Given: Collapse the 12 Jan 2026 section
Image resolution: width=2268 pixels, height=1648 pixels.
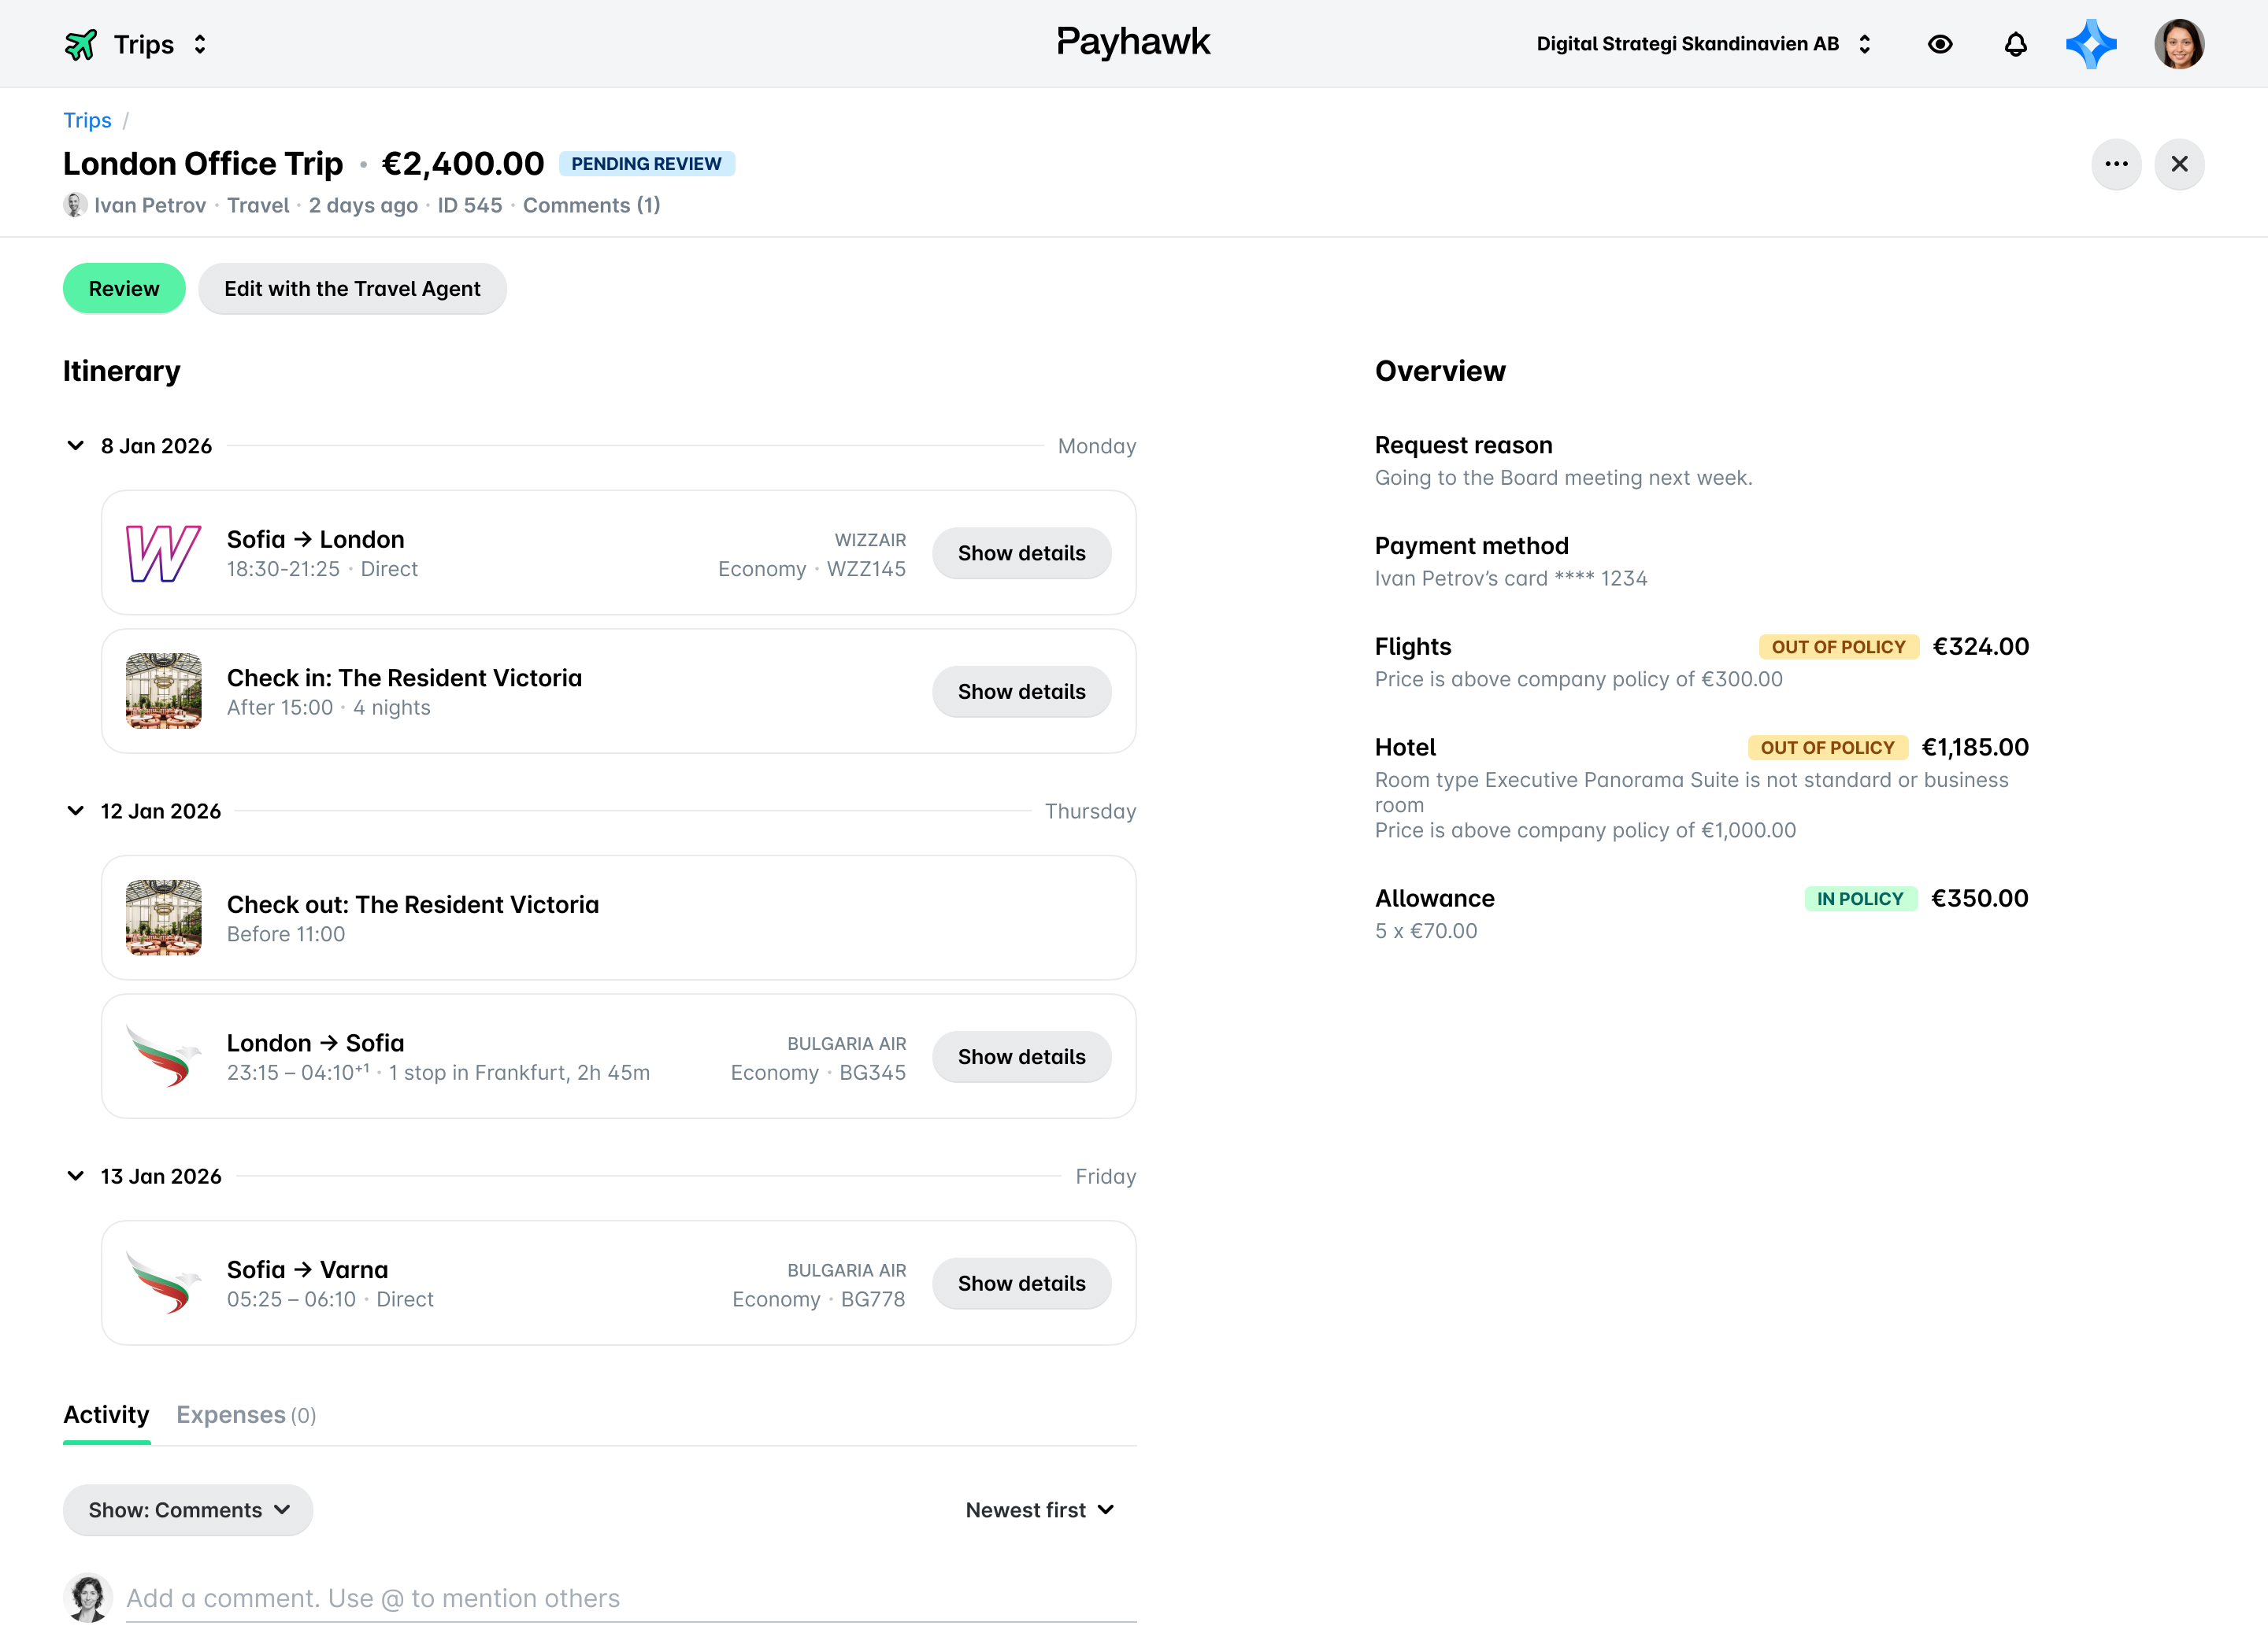Looking at the screenshot, I should 75,811.
